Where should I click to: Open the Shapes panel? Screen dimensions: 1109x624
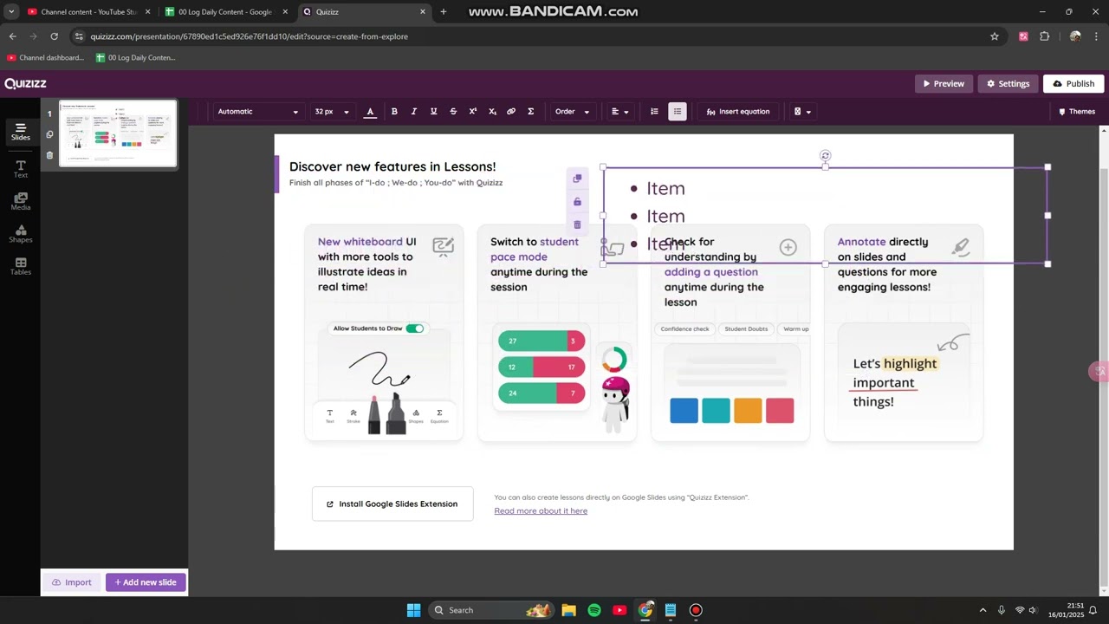[x=20, y=234]
